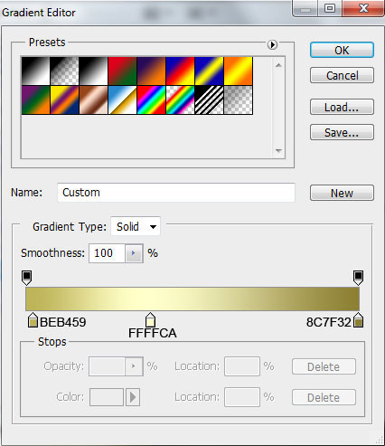Select the BEB459 color stop
The height and width of the screenshot is (446, 385).
click(x=33, y=320)
